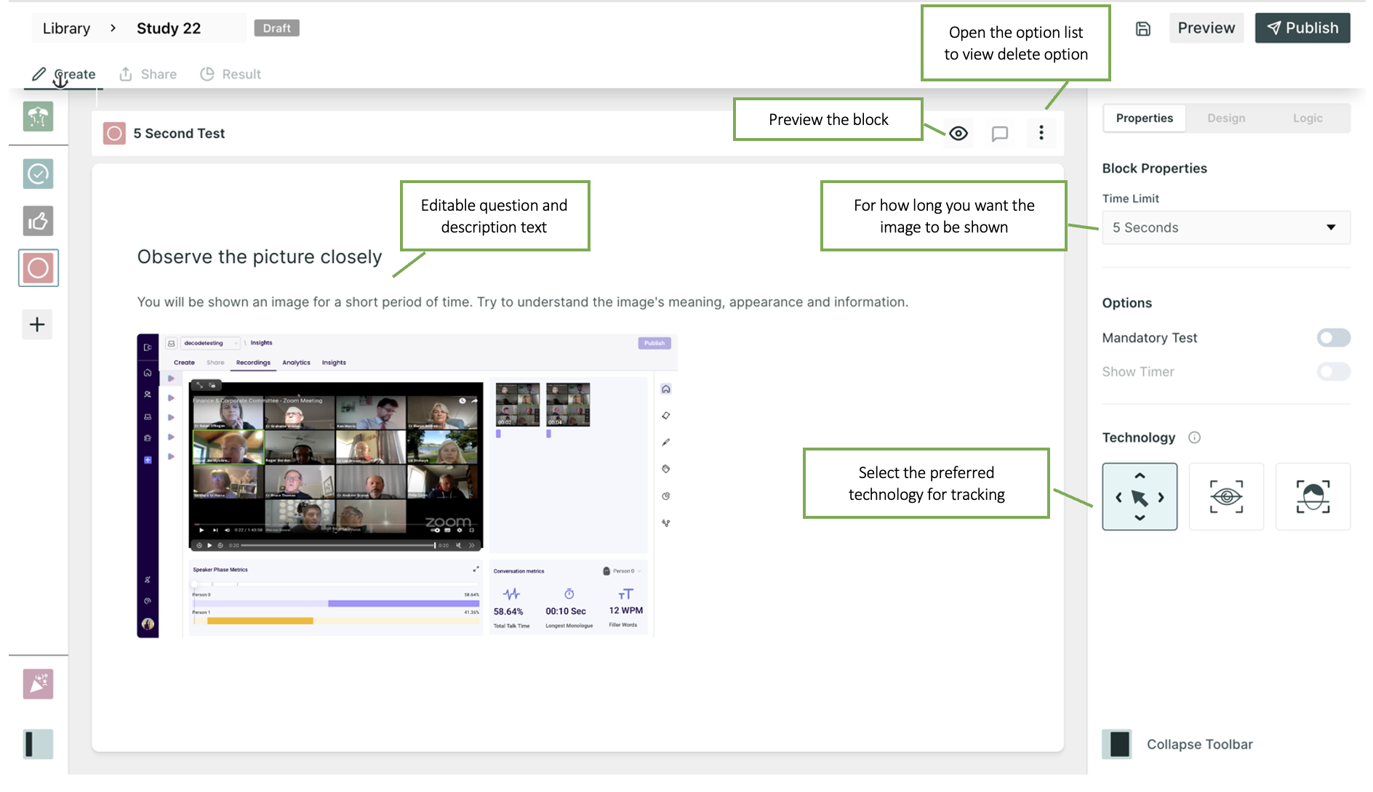Click the breadcrumb chevron after Library

[x=113, y=28]
